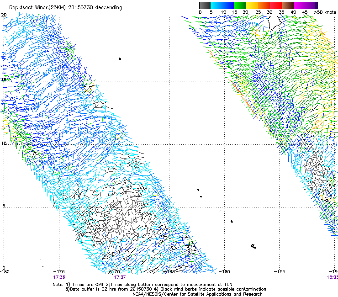
Task: Select the yellow 20-25 knots legend swatch
Action: [x=252, y=5]
